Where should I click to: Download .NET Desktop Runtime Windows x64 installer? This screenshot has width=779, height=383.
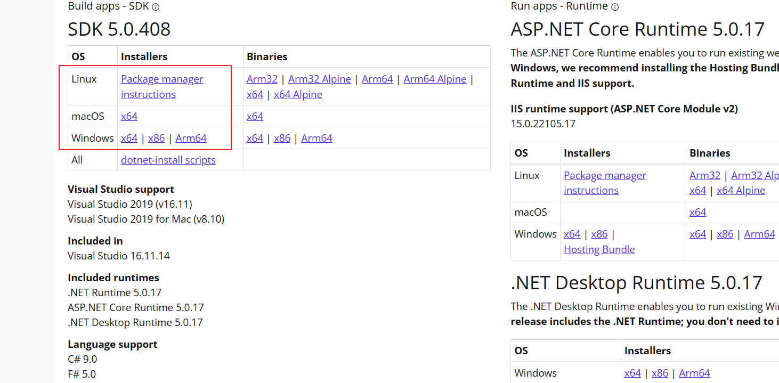click(632, 373)
